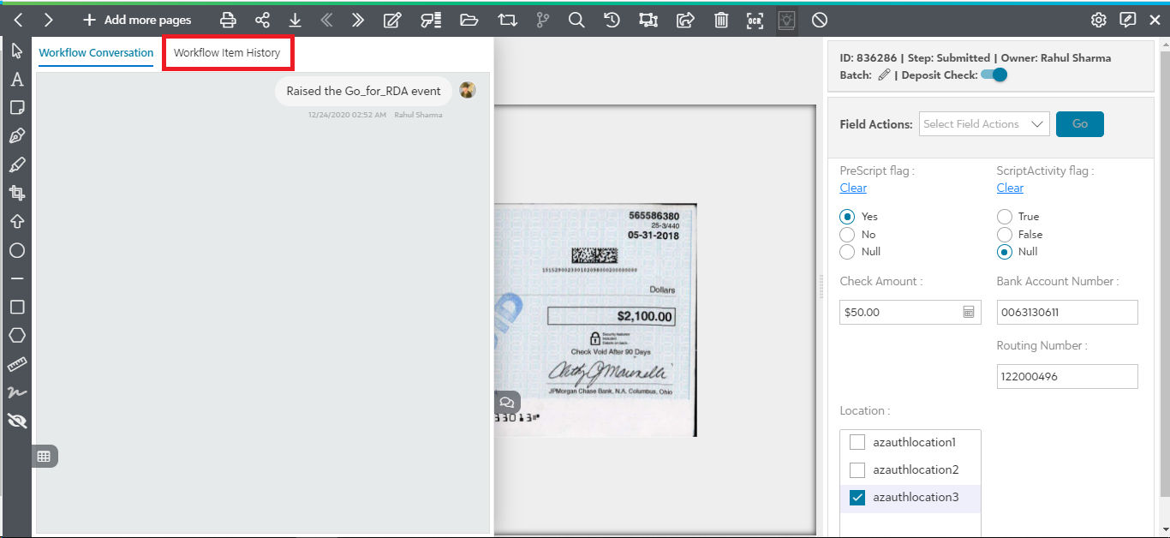Open the Workflow Item History tab
Screen dimensions: 1170x538
click(227, 52)
